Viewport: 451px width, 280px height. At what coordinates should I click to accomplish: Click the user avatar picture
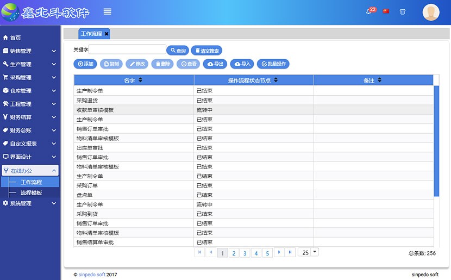[x=431, y=12]
